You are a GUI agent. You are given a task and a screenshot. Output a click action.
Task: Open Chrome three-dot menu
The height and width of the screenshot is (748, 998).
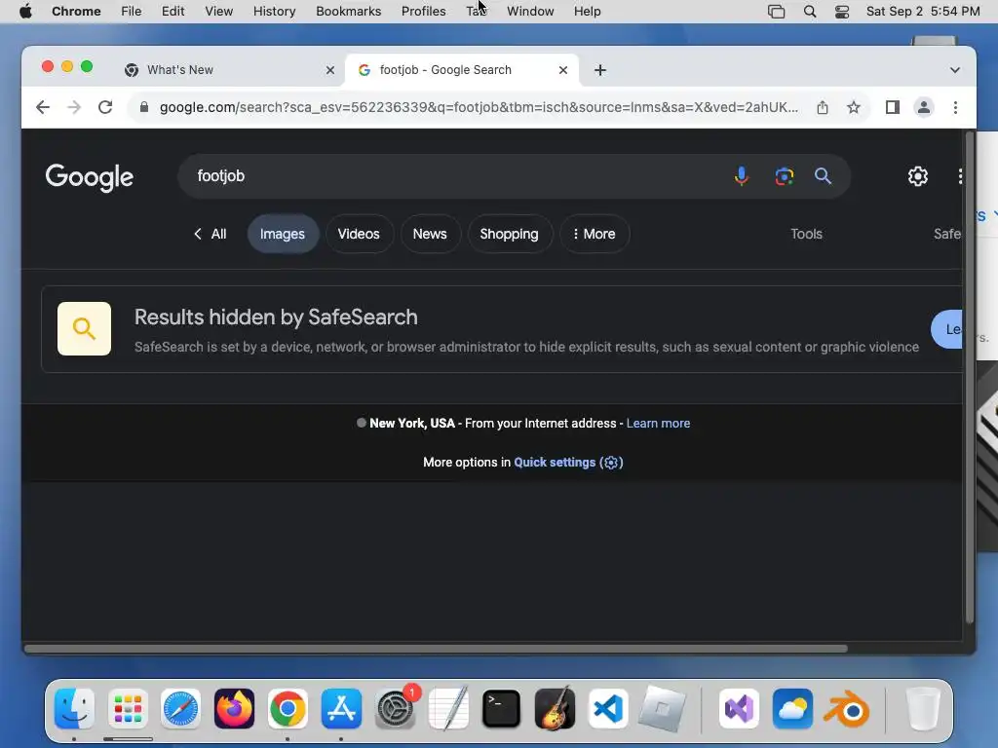point(955,107)
